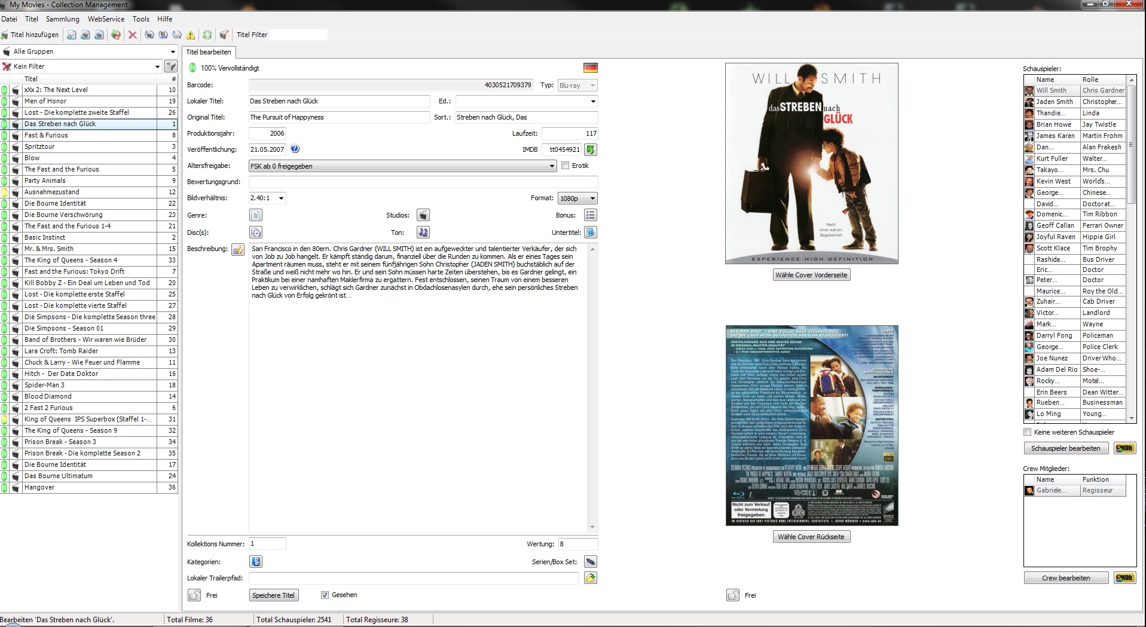Click the Wertung value field
Viewport: 1146px width, 627px height.
tap(578, 544)
